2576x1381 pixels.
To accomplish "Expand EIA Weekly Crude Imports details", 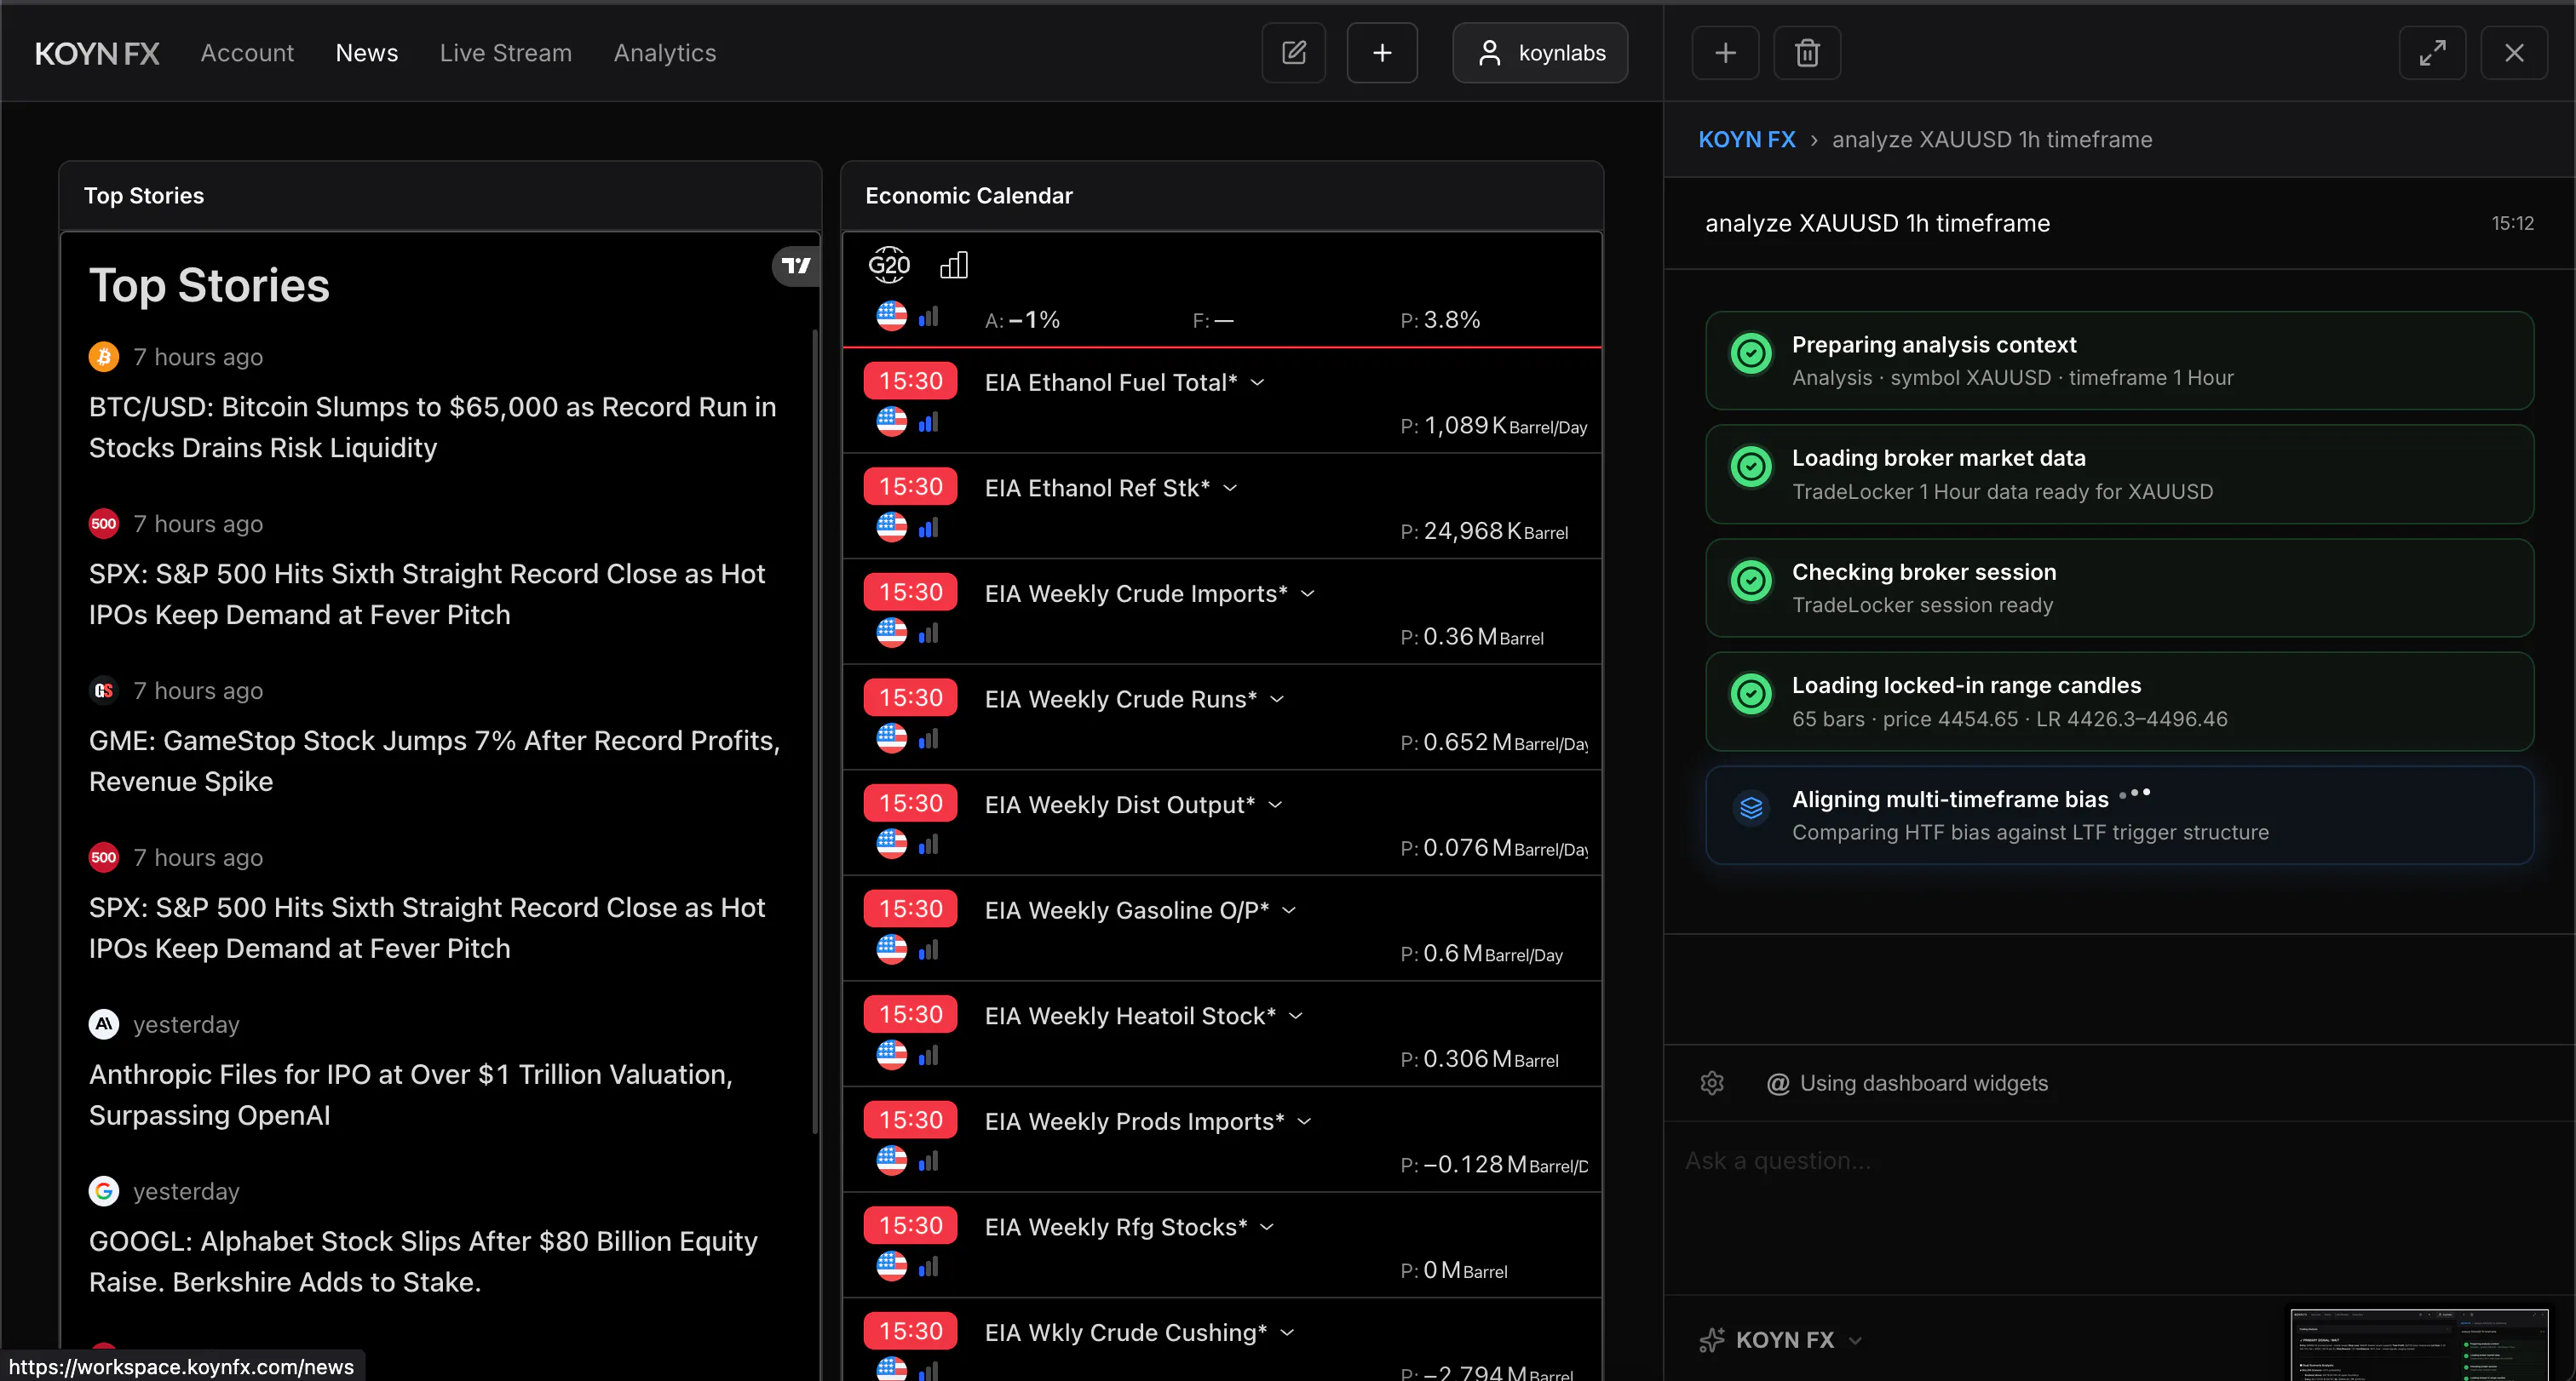I will coord(1307,593).
